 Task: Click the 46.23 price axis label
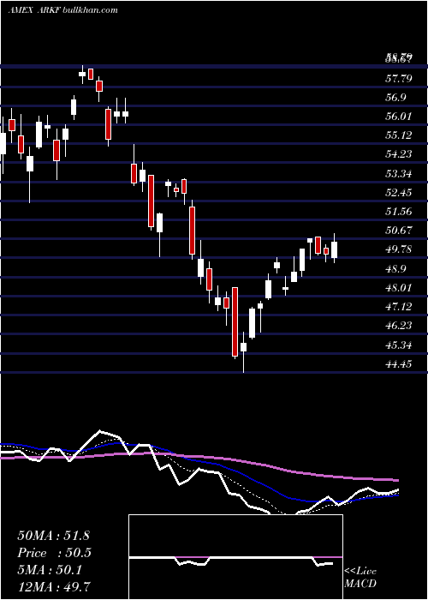click(399, 326)
